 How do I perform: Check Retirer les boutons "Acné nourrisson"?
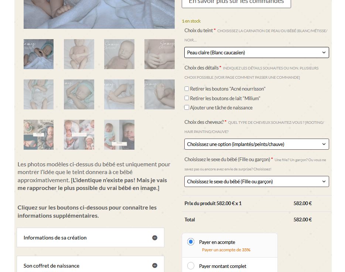[187, 89]
